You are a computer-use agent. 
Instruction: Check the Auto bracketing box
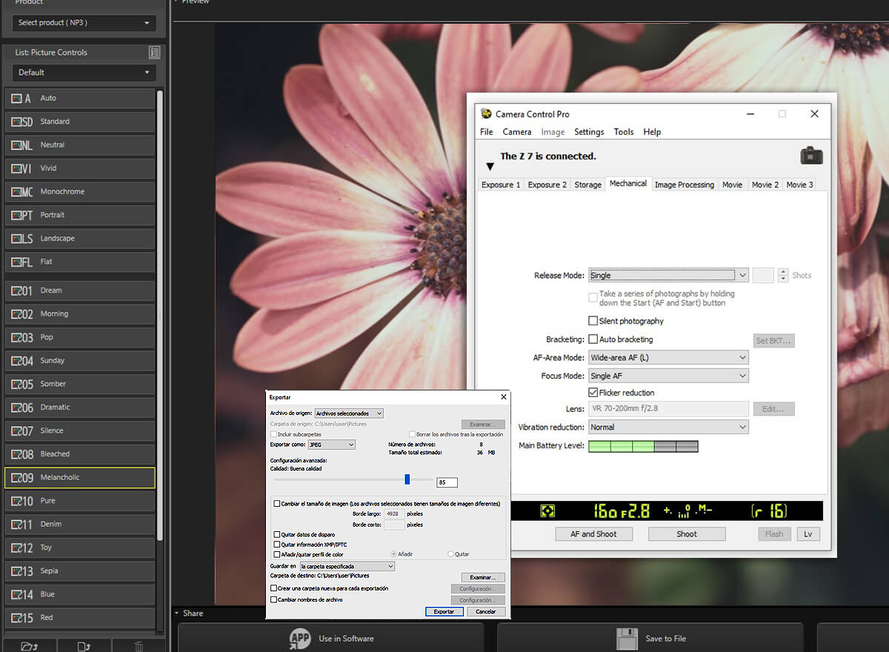(x=593, y=339)
